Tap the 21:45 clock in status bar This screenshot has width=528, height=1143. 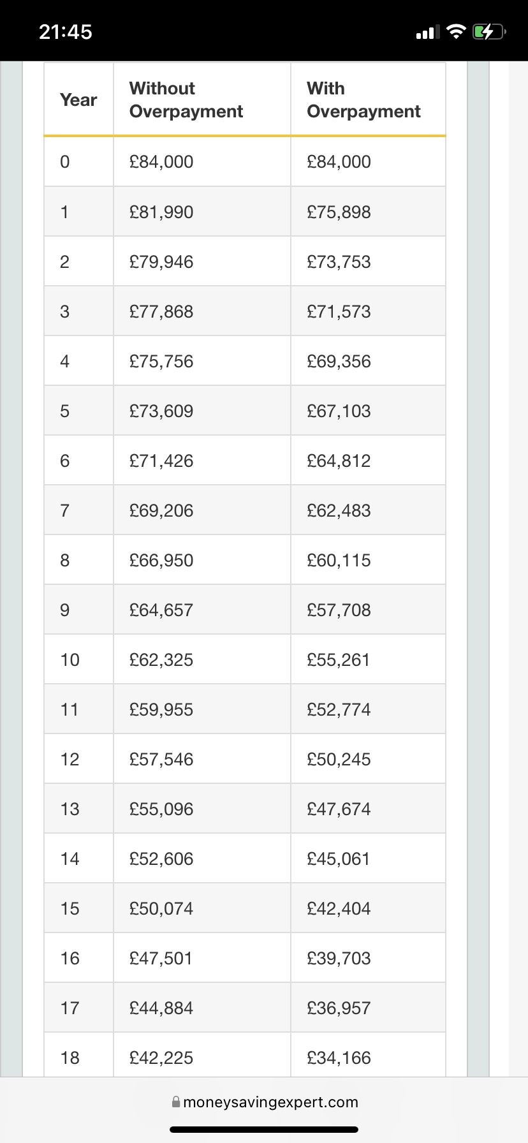(x=66, y=32)
